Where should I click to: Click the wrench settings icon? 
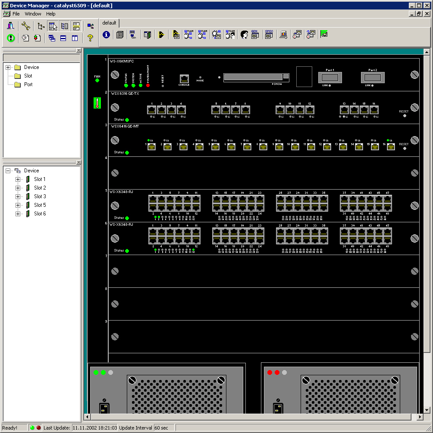[x=25, y=26]
